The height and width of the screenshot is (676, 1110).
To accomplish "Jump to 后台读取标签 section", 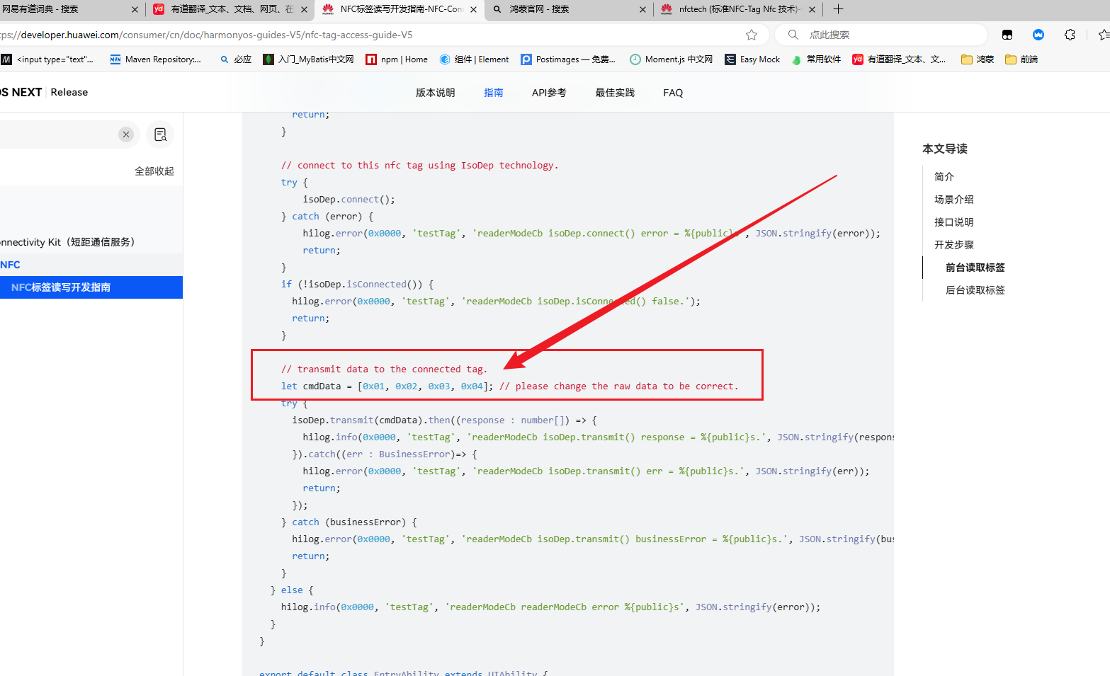I will [x=975, y=290].
